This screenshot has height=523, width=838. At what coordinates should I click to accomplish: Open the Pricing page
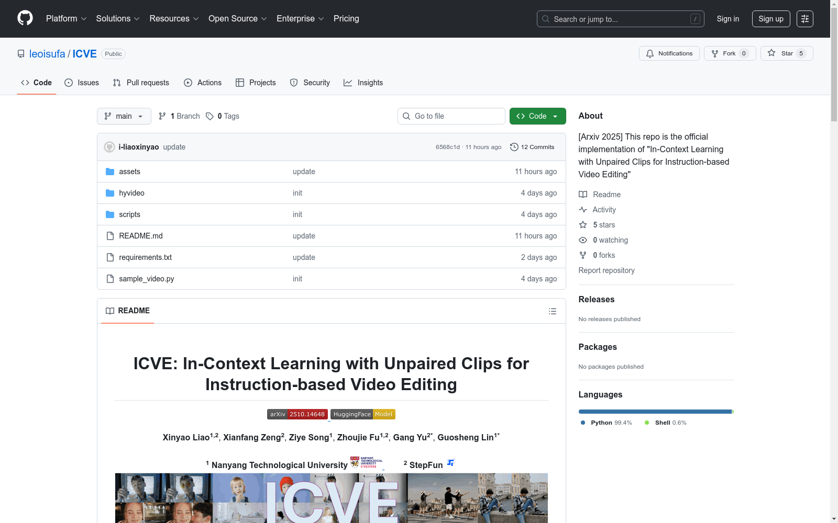(x=346, y=18)
